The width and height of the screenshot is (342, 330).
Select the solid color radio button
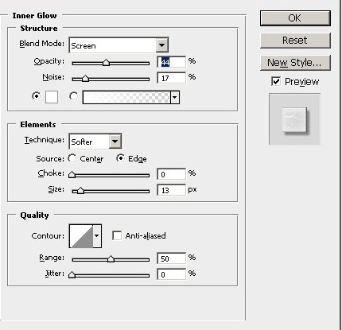click(37, 96)
